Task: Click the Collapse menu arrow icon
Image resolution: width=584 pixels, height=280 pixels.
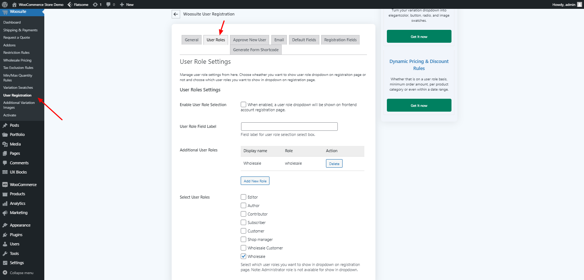Action: click(x=5, y=273)
